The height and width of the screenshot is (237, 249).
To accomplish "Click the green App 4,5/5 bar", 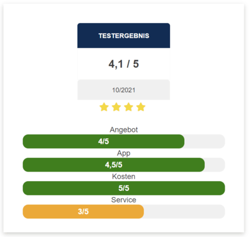I will (x=114, y=165).
